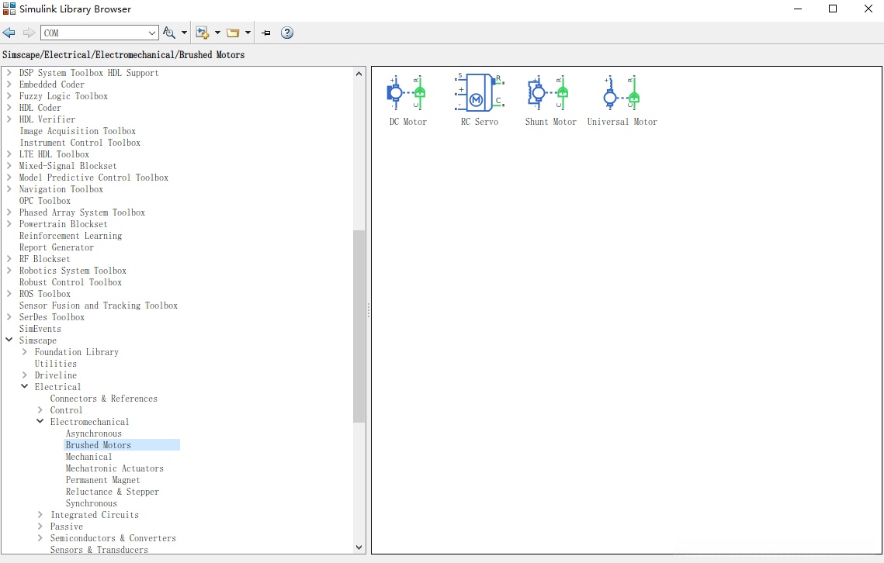Select Sensor Fusion and Tracking Toolbox
This screenshot has width=884, height=563.
point(99,306)
